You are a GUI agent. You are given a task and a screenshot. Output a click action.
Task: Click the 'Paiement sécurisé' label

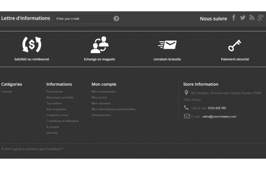pos(235,59)
